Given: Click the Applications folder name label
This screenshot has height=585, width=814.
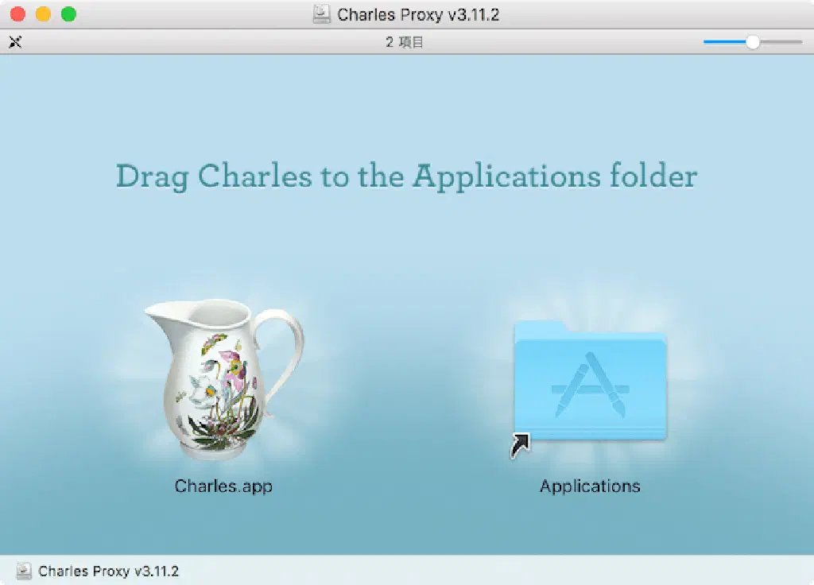Looking at the screenshot, I should pyautogui.click(x=590, y=486).
